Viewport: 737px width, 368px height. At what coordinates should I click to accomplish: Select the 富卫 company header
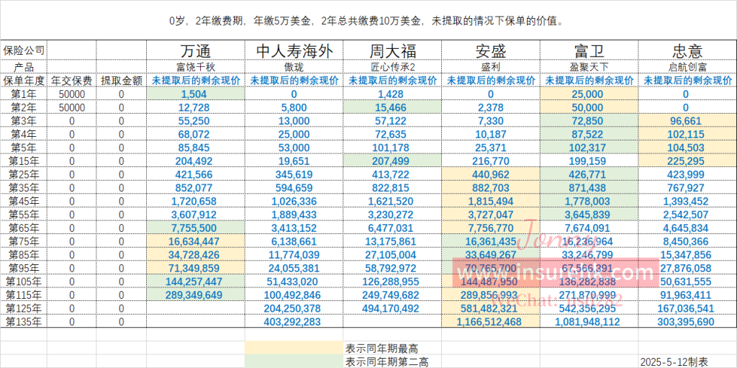click(x=589, y=50)
